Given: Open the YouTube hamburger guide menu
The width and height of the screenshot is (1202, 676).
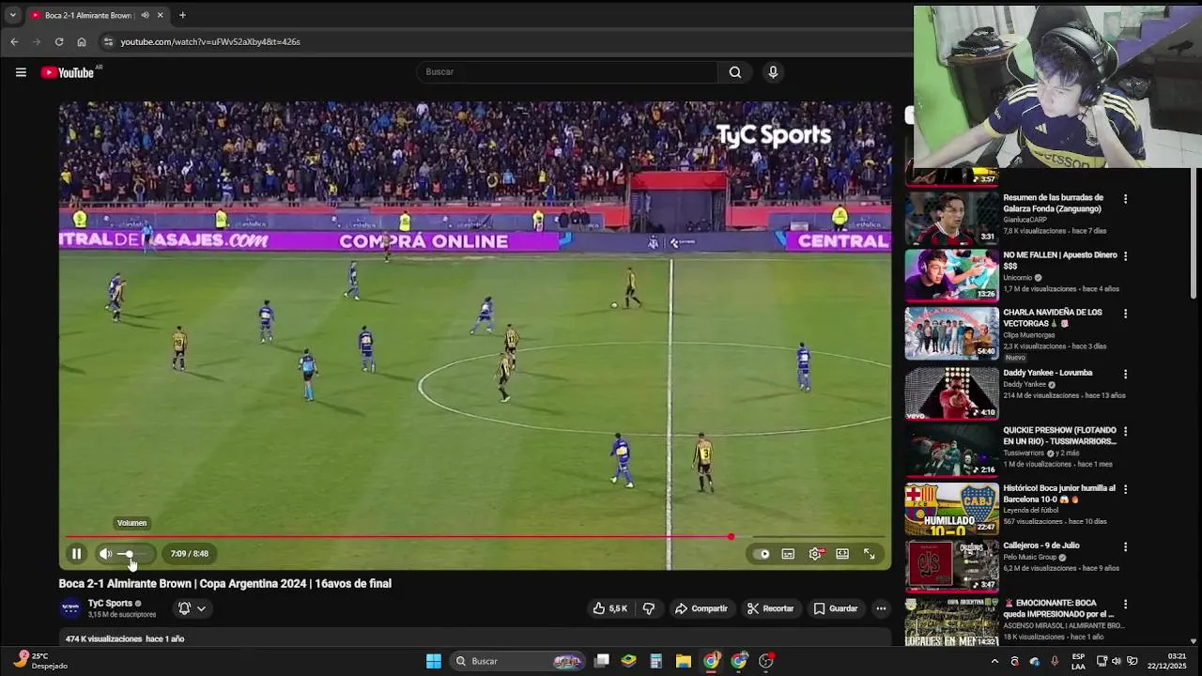Looking at the screenshot, I should 21,72.
